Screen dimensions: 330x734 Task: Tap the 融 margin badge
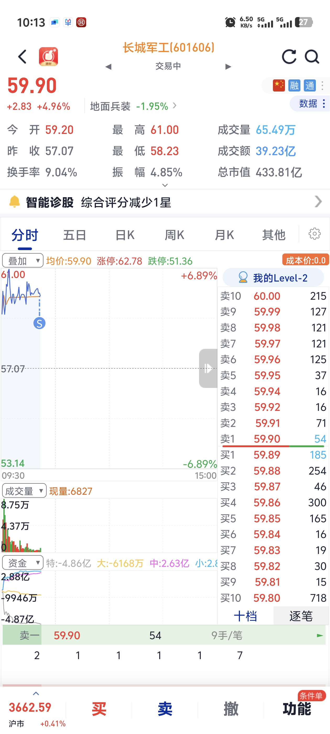(x=294, y=85)
